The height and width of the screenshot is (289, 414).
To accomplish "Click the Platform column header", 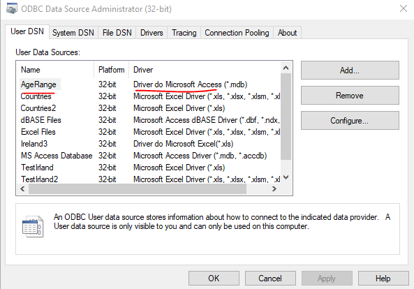I will [x=112, y=70].
